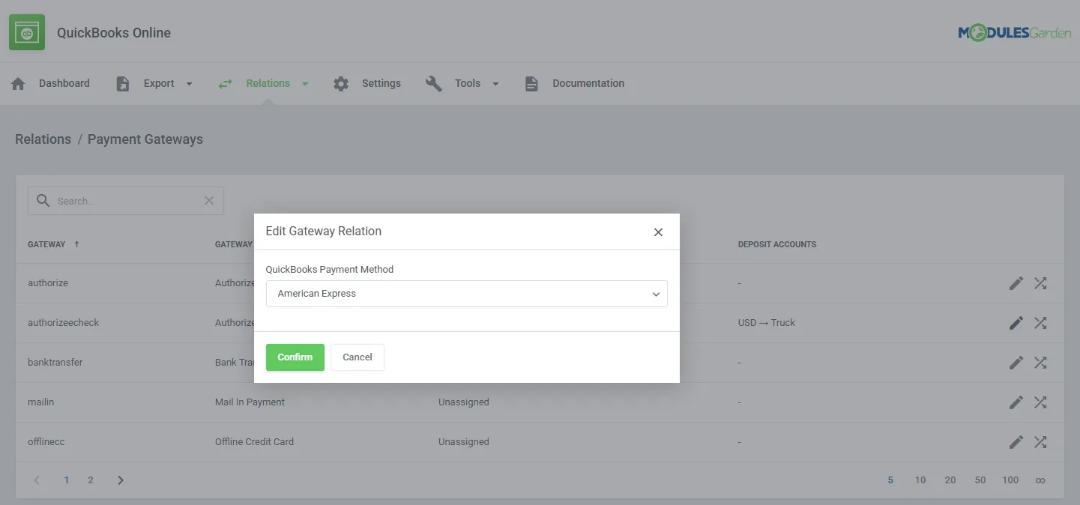Viewport: 1080px width, 505px height.
Task: Show 10 rows per page
Action: [x=920, y=480]
